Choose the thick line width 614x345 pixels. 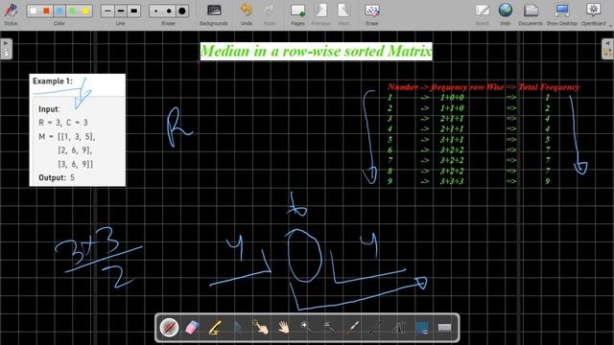pyautogui.click(x=134, y=11)
